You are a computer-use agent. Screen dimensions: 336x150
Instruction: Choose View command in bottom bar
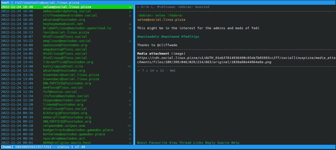pos(173,143)
